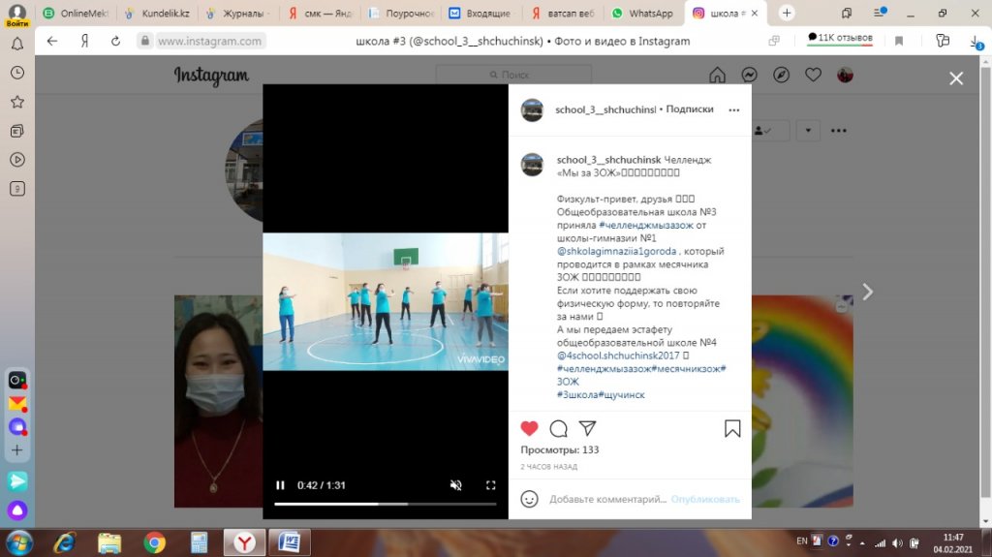
Task: Switch to the OnlineMektep tab
Action: pos(77,13)
